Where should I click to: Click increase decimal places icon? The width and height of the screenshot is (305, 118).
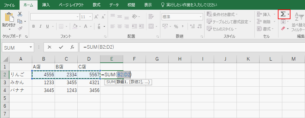pos(192,26)
